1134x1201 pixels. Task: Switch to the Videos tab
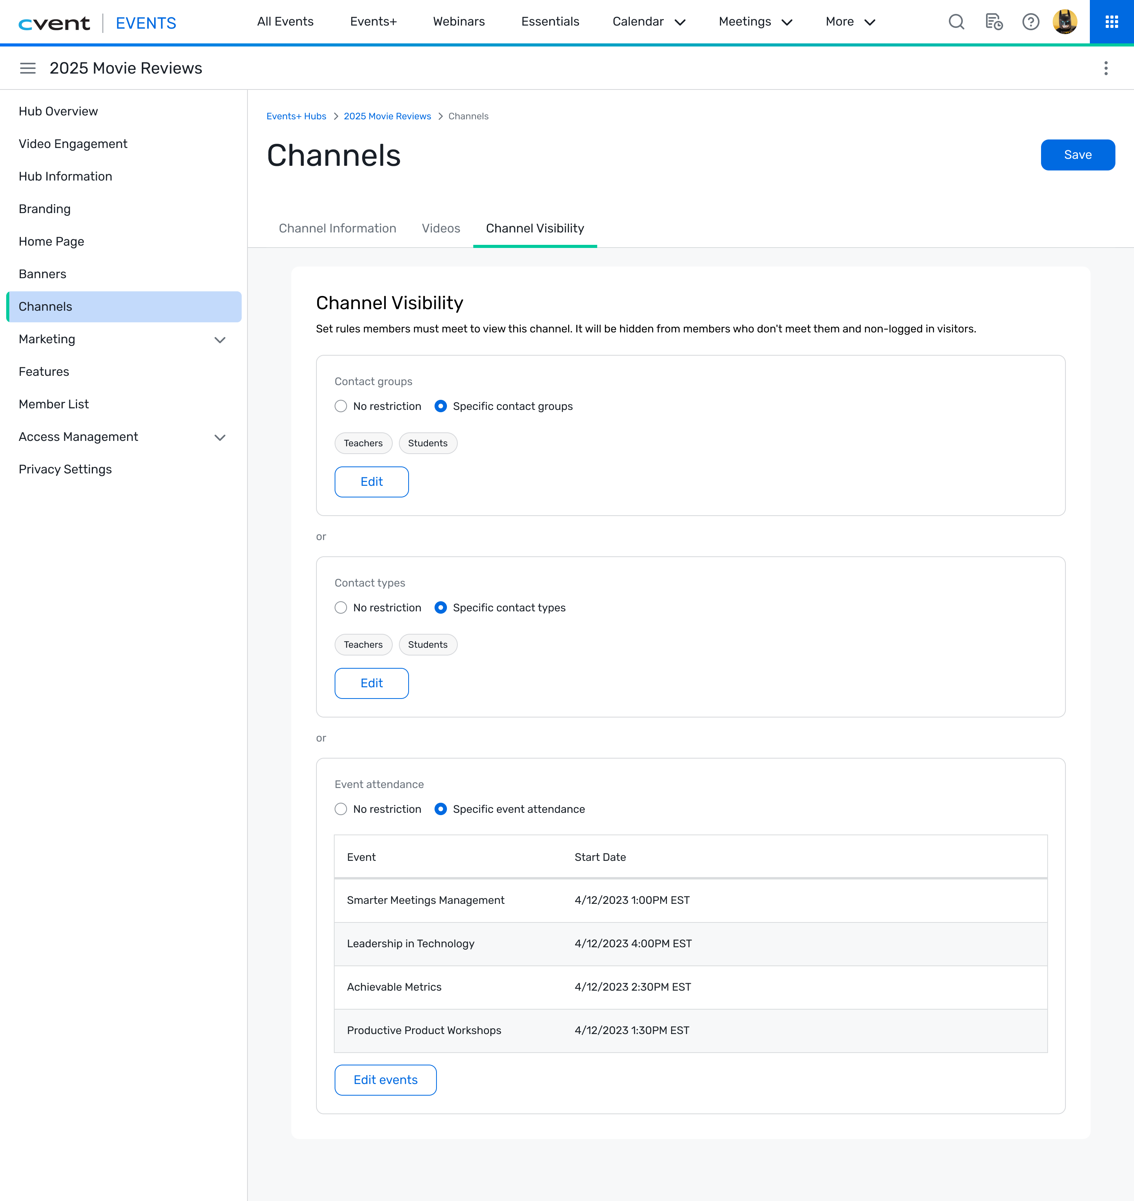pyautogui.click(x=441, y=229)
